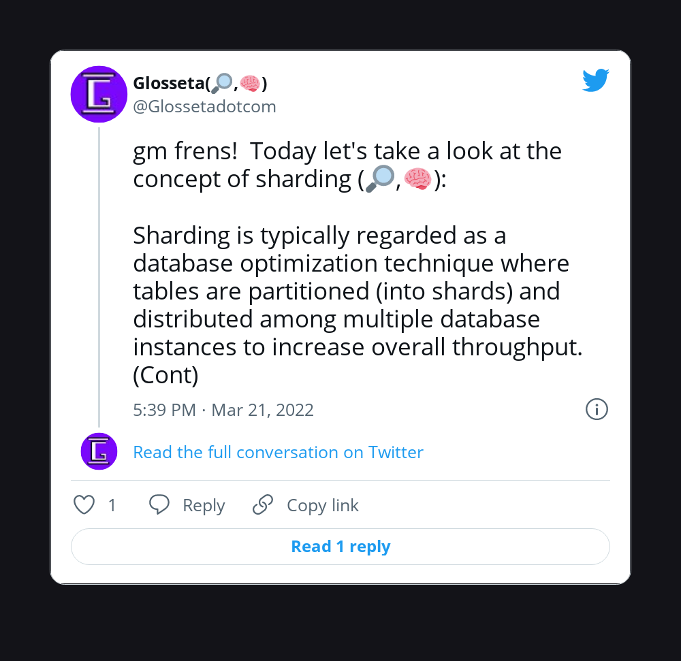Click the chain link icon

(263, 505)
